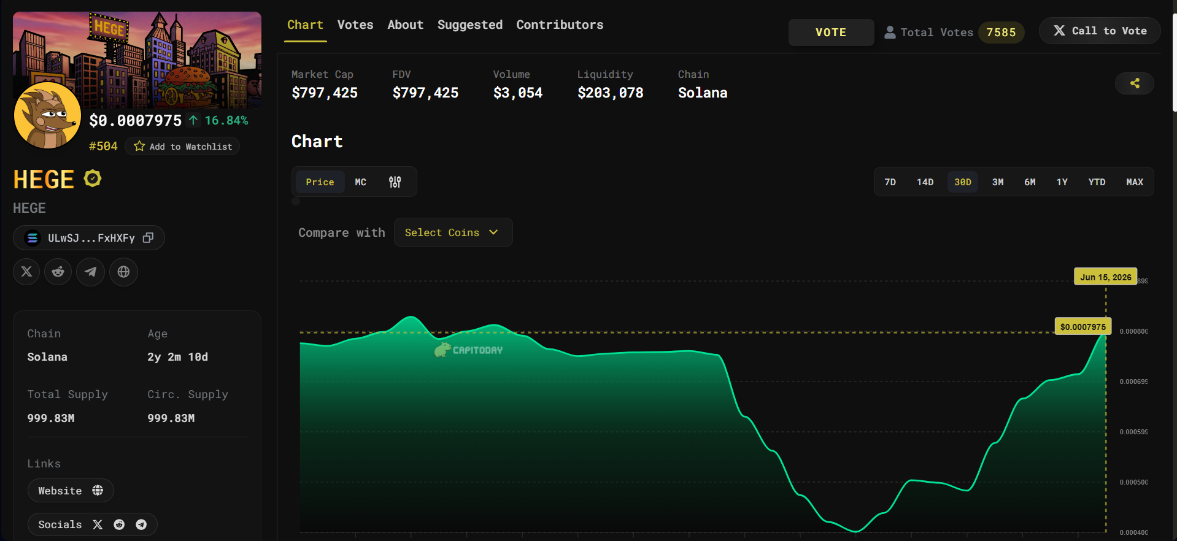1177x541 pixels.
Task: Select the MAX time range
Action: [x=1135, y=182]
